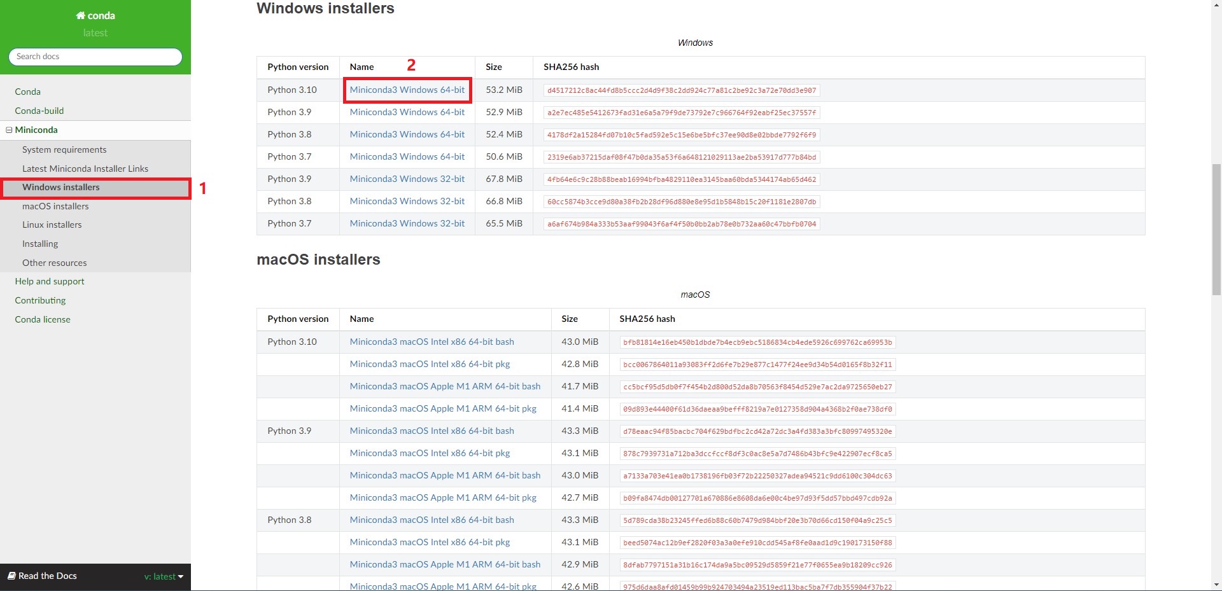The height and width of the screenshot is (591, 1222).
Task: Open Other resources sidebar item
Action: pyautogui.click(x=55, y=263)
